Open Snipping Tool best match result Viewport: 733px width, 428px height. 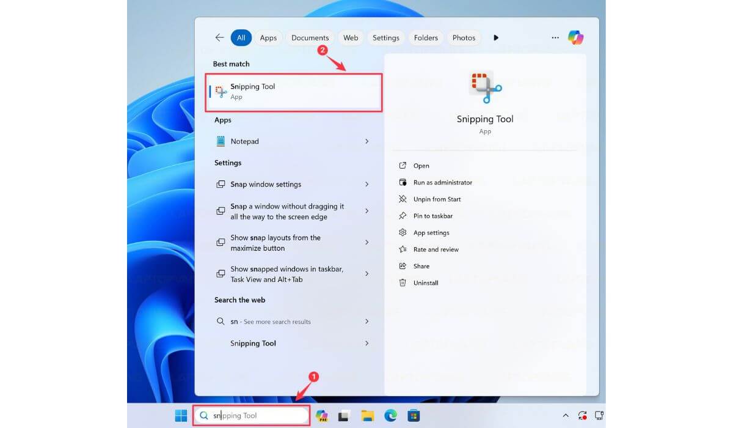click(x=295, y=92)
